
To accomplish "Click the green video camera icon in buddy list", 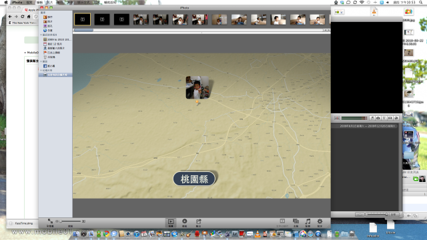I will tap(416, 179).
